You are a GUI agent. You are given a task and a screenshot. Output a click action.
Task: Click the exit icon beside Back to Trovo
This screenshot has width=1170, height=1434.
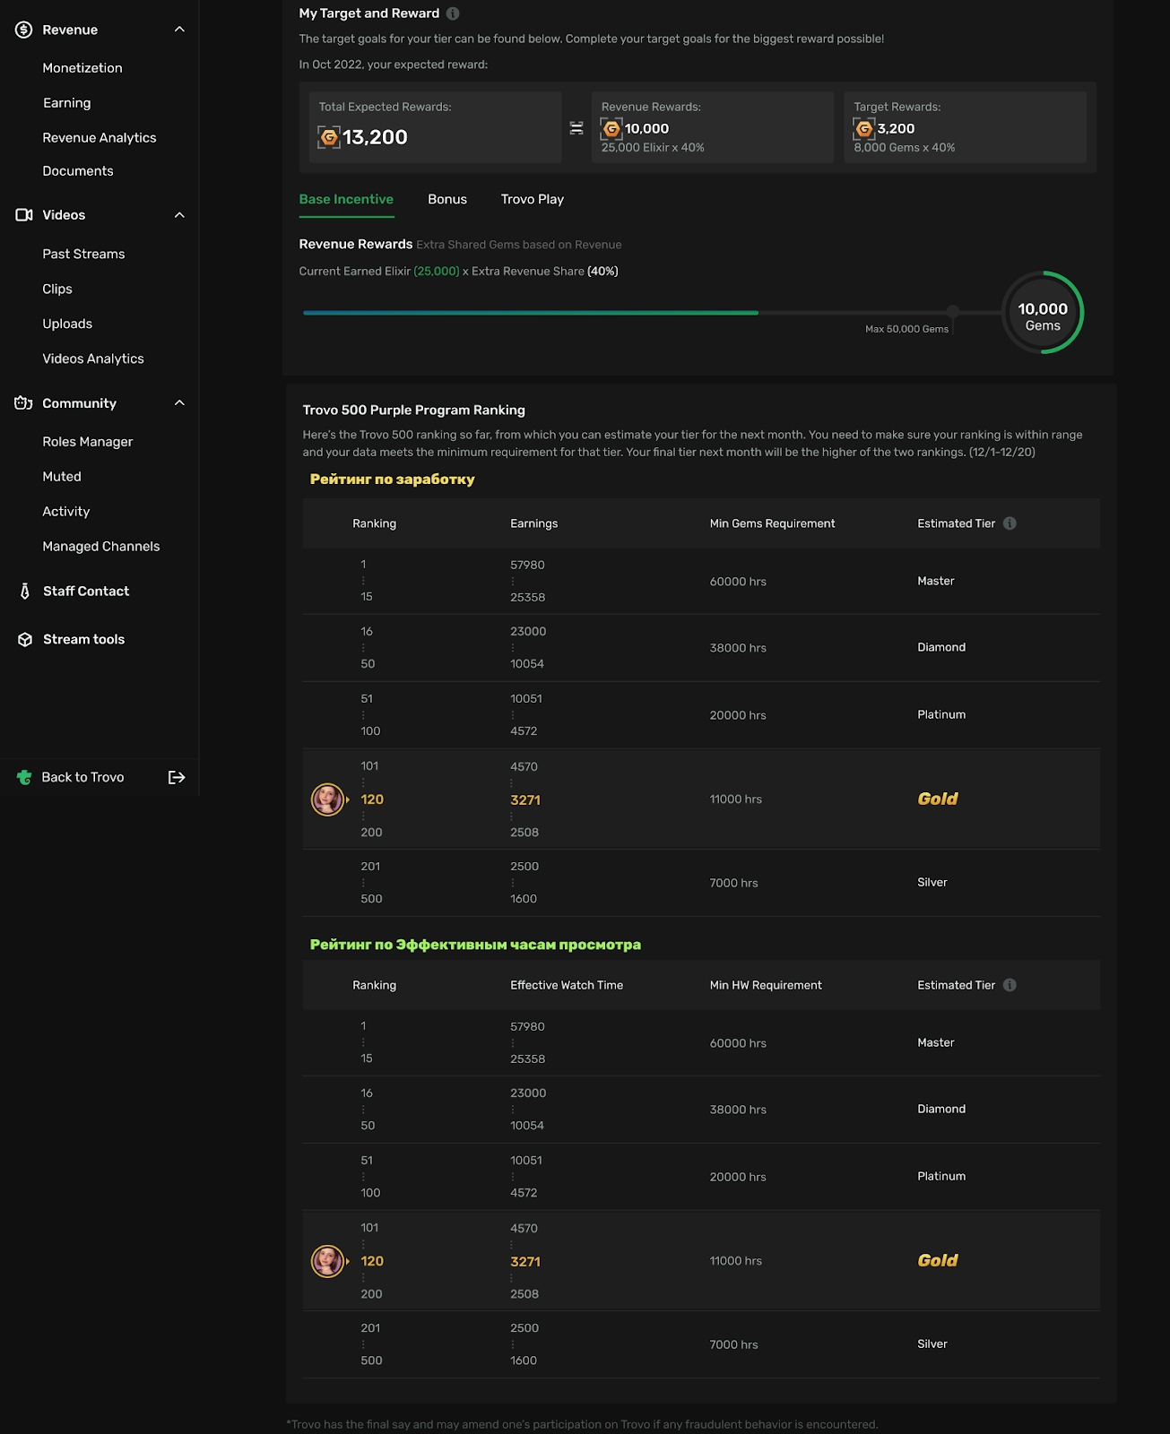pyautogui.click(x=177, y=777)
